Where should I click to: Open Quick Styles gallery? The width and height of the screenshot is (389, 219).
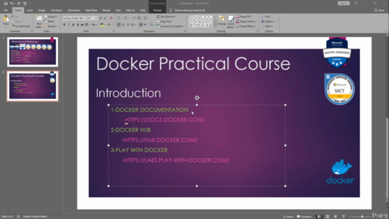[x=231, y=22]
